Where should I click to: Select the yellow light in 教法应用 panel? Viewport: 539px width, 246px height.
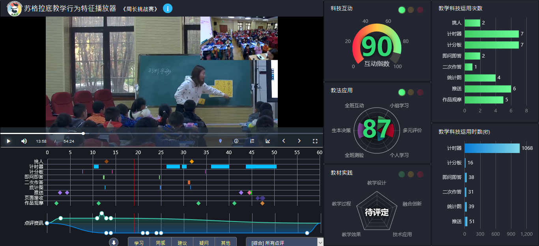[x=411, y=92]
